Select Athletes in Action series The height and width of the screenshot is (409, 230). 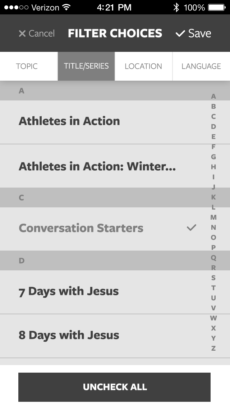[x=69, y=121]
